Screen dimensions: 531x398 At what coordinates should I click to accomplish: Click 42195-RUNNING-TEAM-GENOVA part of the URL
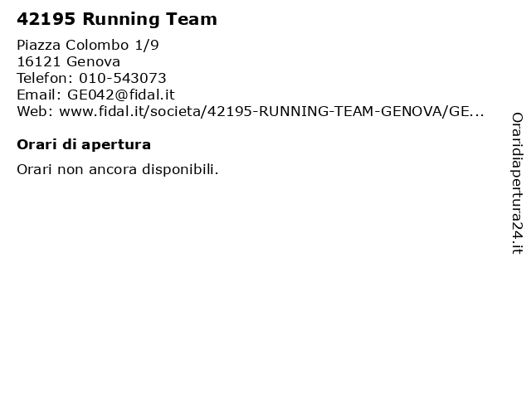point(324,111)
